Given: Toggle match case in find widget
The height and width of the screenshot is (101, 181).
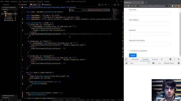Looking at the screenshot, I should point(82,10).
